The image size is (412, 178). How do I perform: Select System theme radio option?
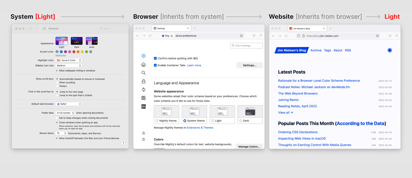(x=185, y=121)
